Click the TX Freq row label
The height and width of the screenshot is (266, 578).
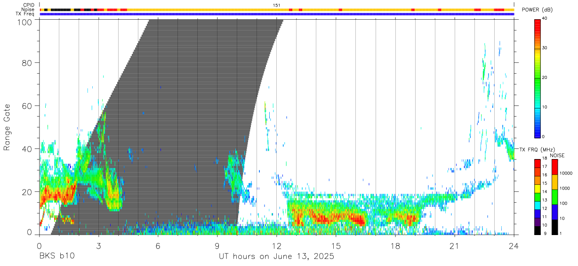[x=25, y=14]
